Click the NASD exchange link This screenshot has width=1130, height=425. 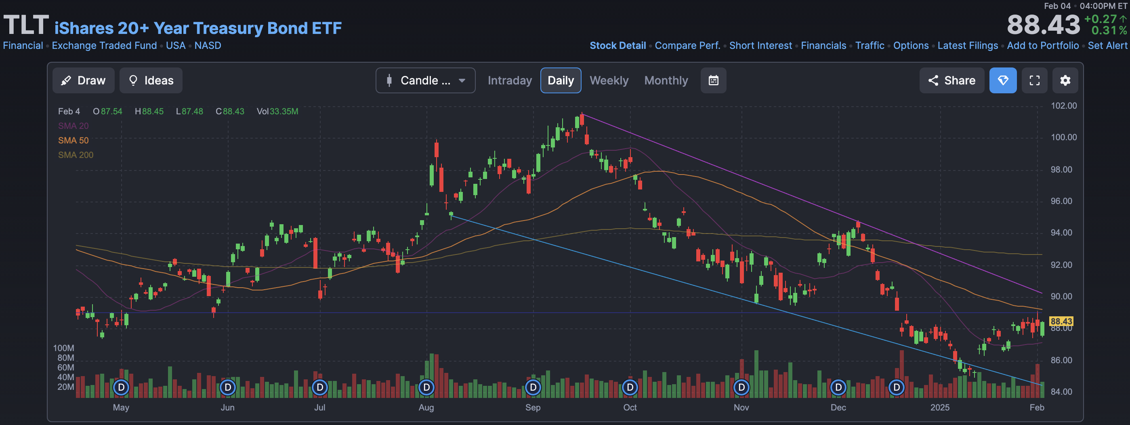[208, 46]
